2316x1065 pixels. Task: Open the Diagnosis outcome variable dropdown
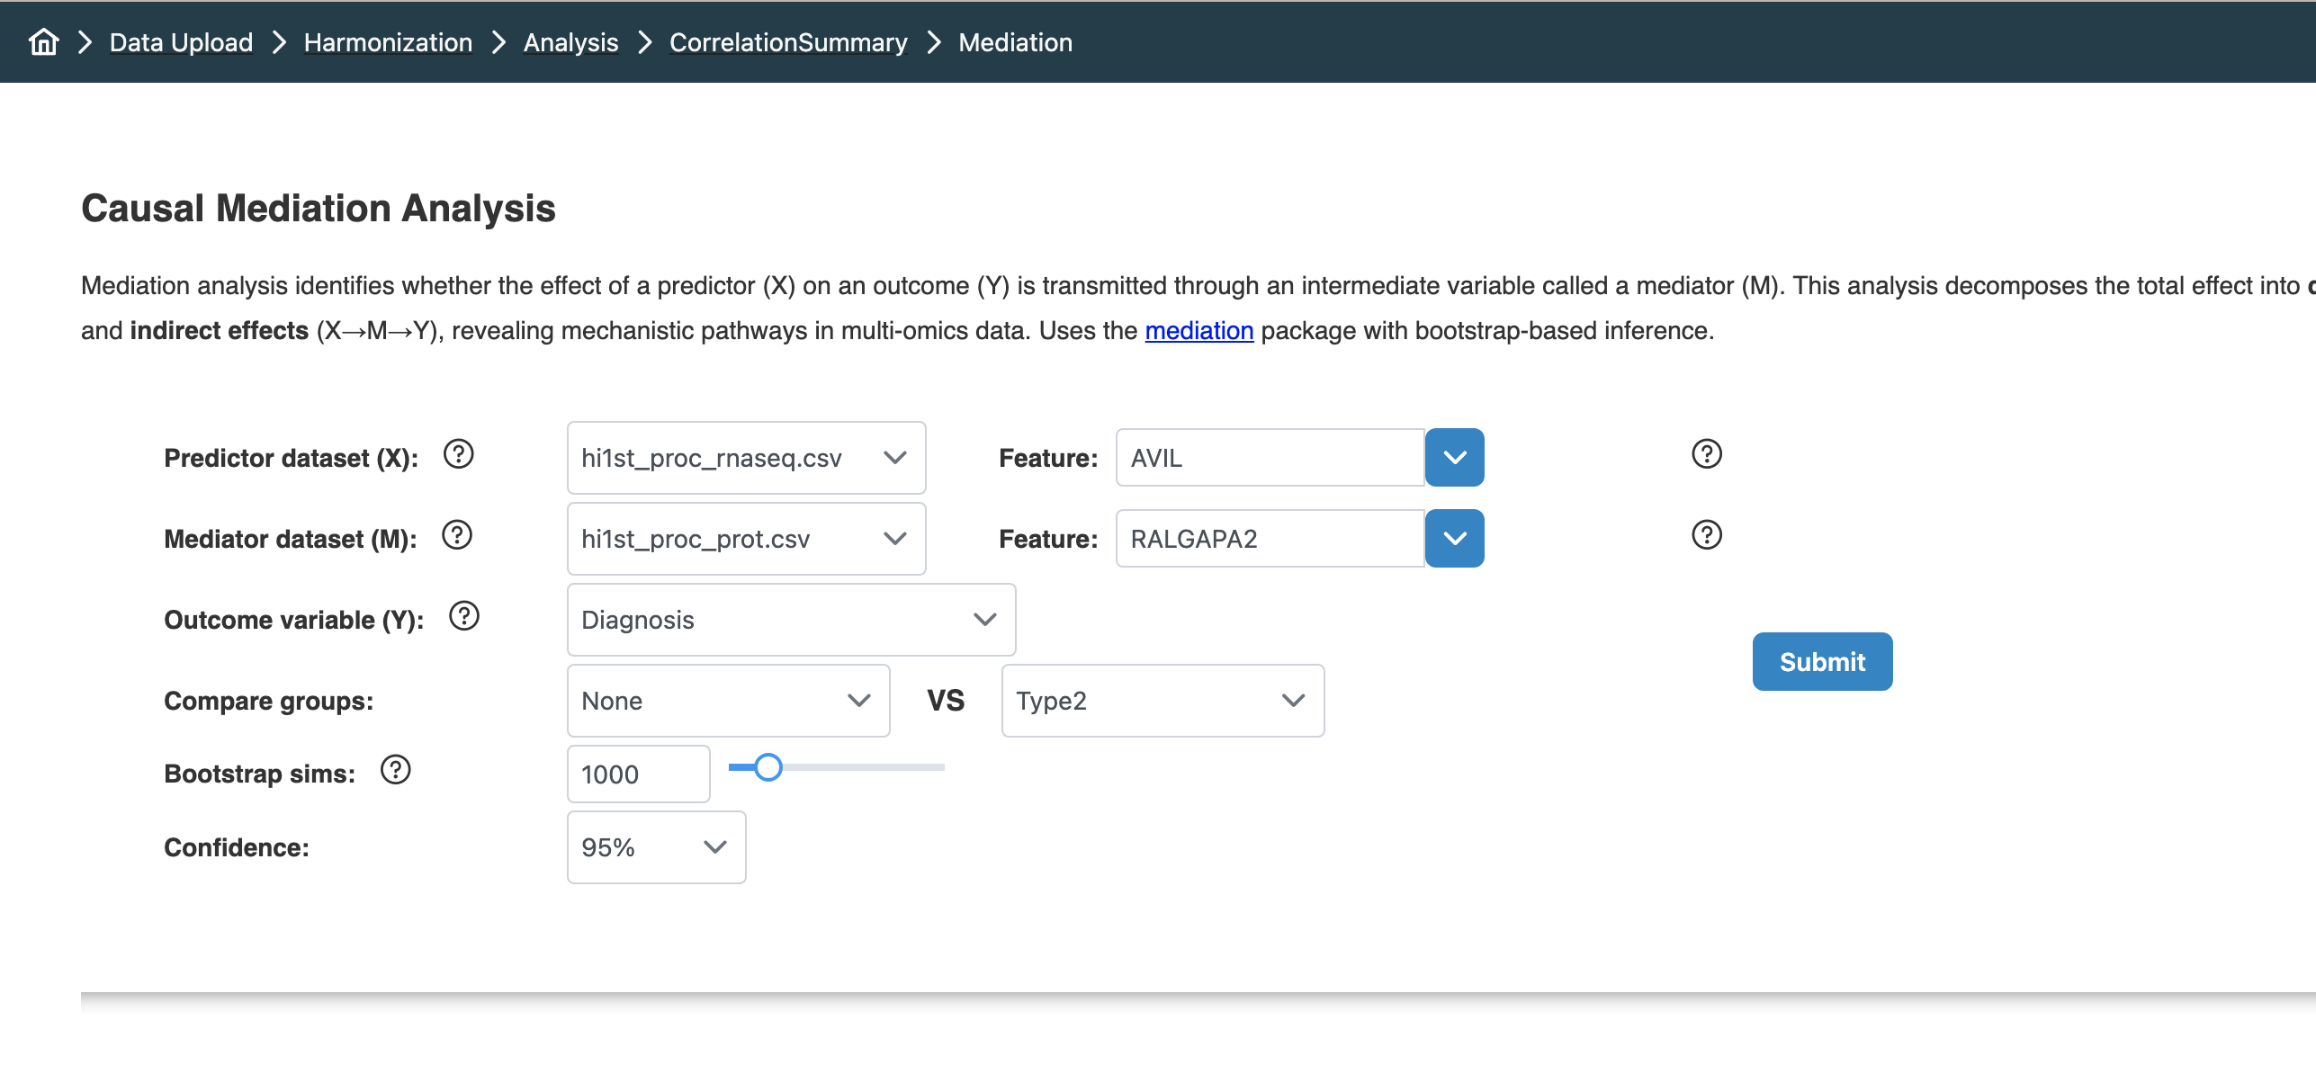coord(791,620)
